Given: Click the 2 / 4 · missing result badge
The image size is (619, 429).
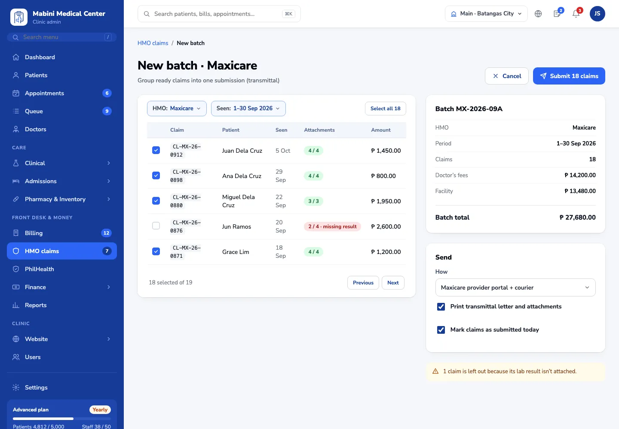Looking at the screenshot, I should [332, 227].
